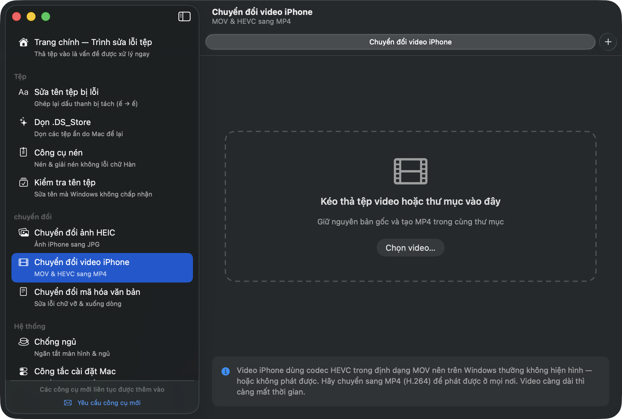Go to the Công cụ nén tool

point(102,158)
